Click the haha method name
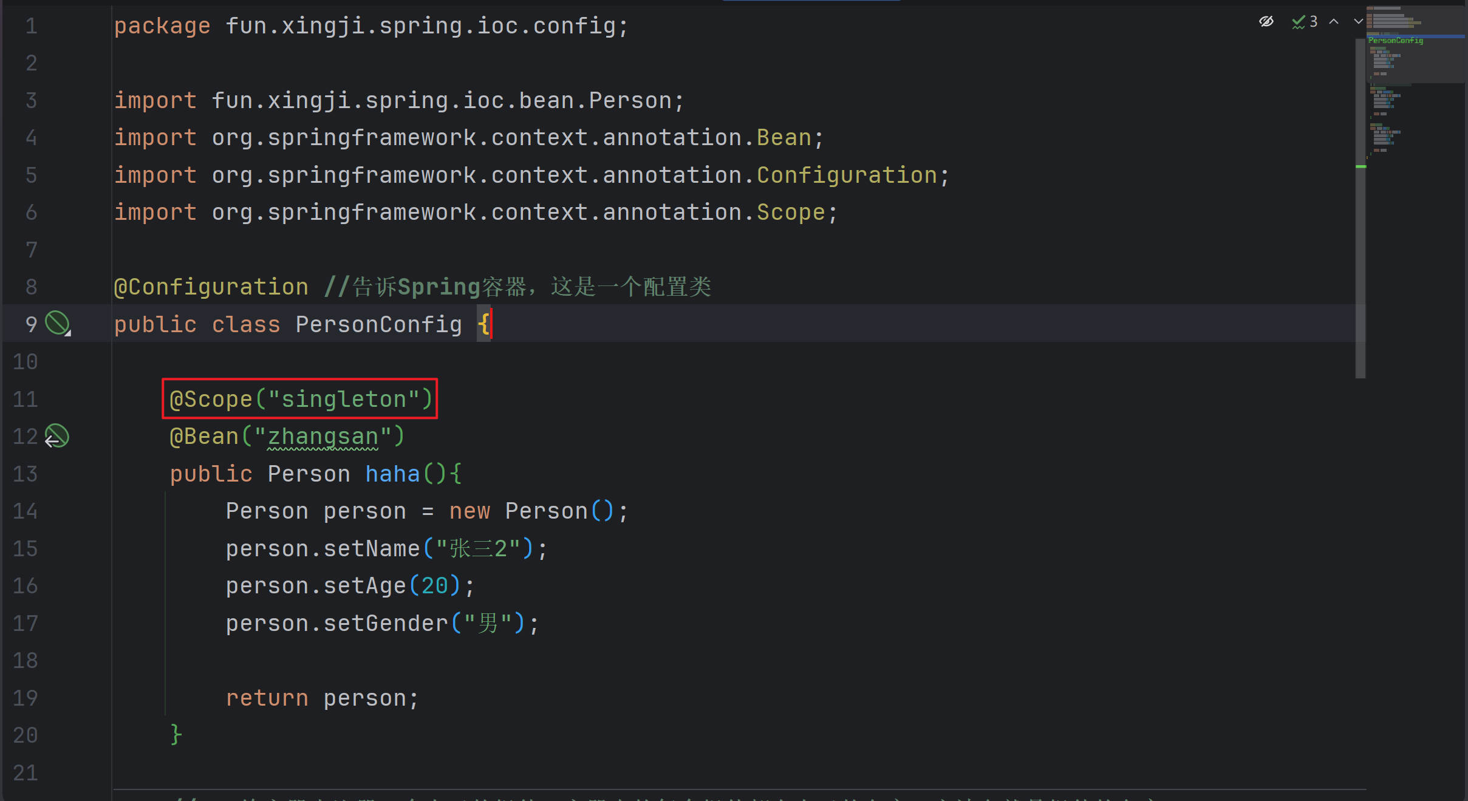Viewport: 1468px width, 801px height. tap(392, 474)
